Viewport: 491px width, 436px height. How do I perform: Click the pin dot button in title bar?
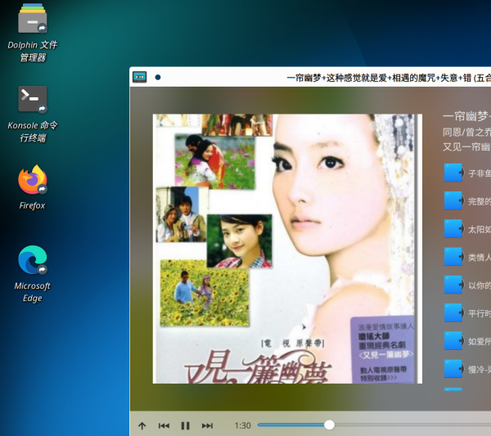point(158,78)
